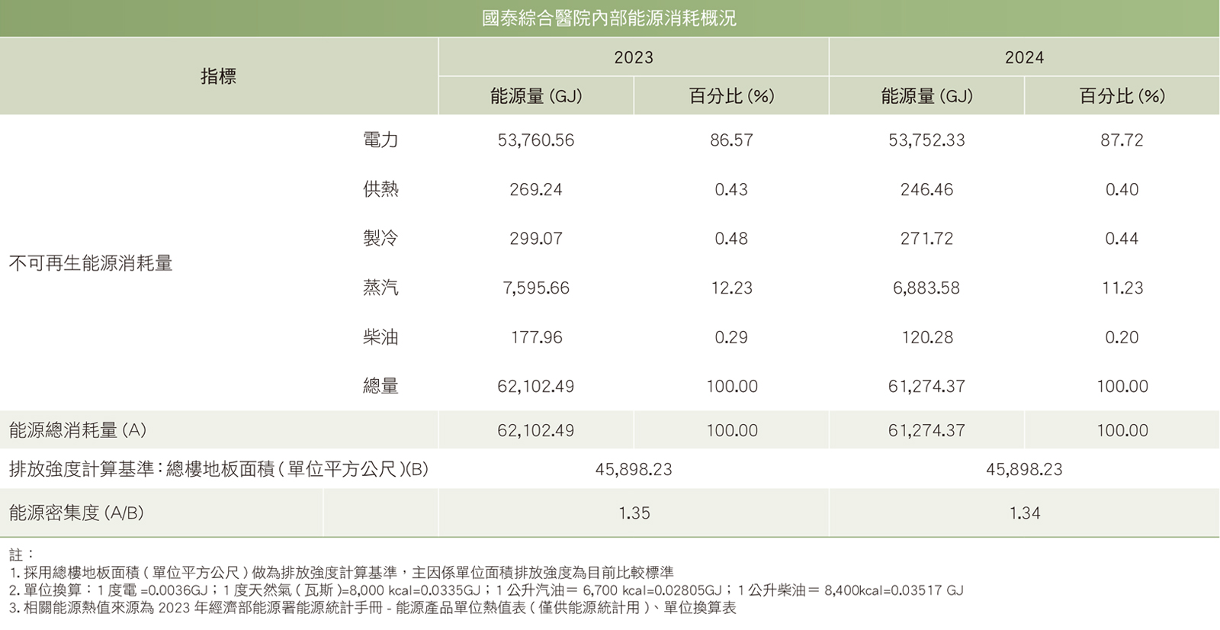This screenshot has height=630, width=1220.
Task: Click the steam value 7,595.66
Action: pos(536,288)
